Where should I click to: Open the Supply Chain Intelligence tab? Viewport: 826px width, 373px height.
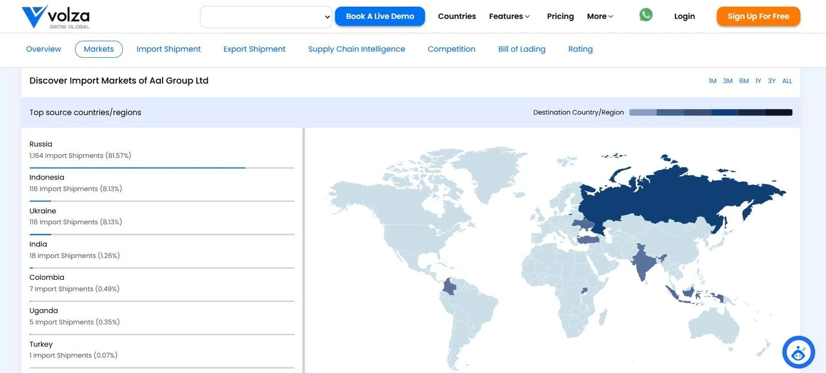click(356, 49)
